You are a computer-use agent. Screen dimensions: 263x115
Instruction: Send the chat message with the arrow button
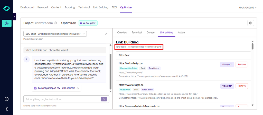[104, 99]
